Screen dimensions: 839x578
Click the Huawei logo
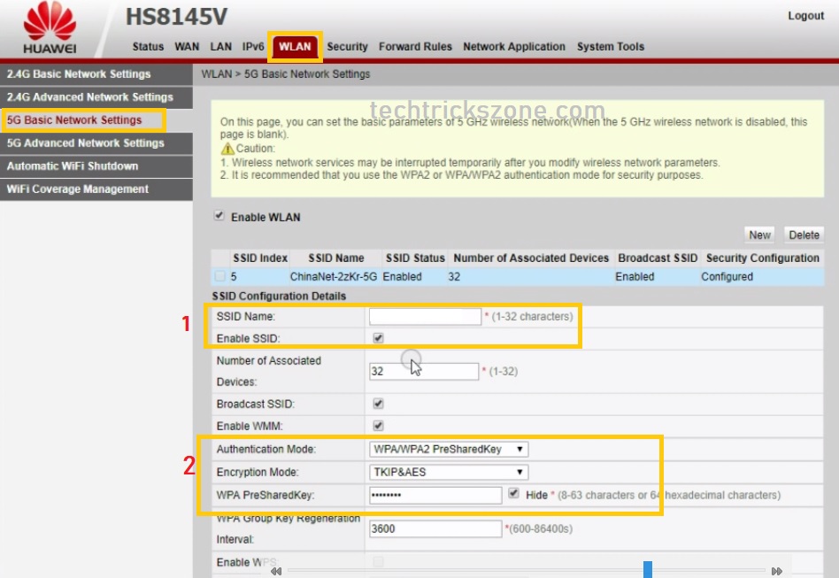pyautogui.click(x=50, y=27)
